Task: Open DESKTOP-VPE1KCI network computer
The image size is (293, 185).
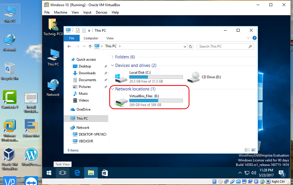Action: click(x=92, y=134)
